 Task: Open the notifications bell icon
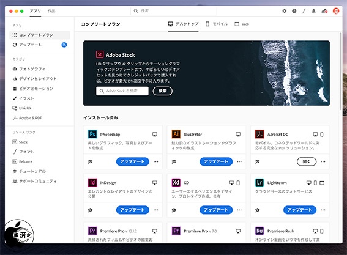click(313, 11)
